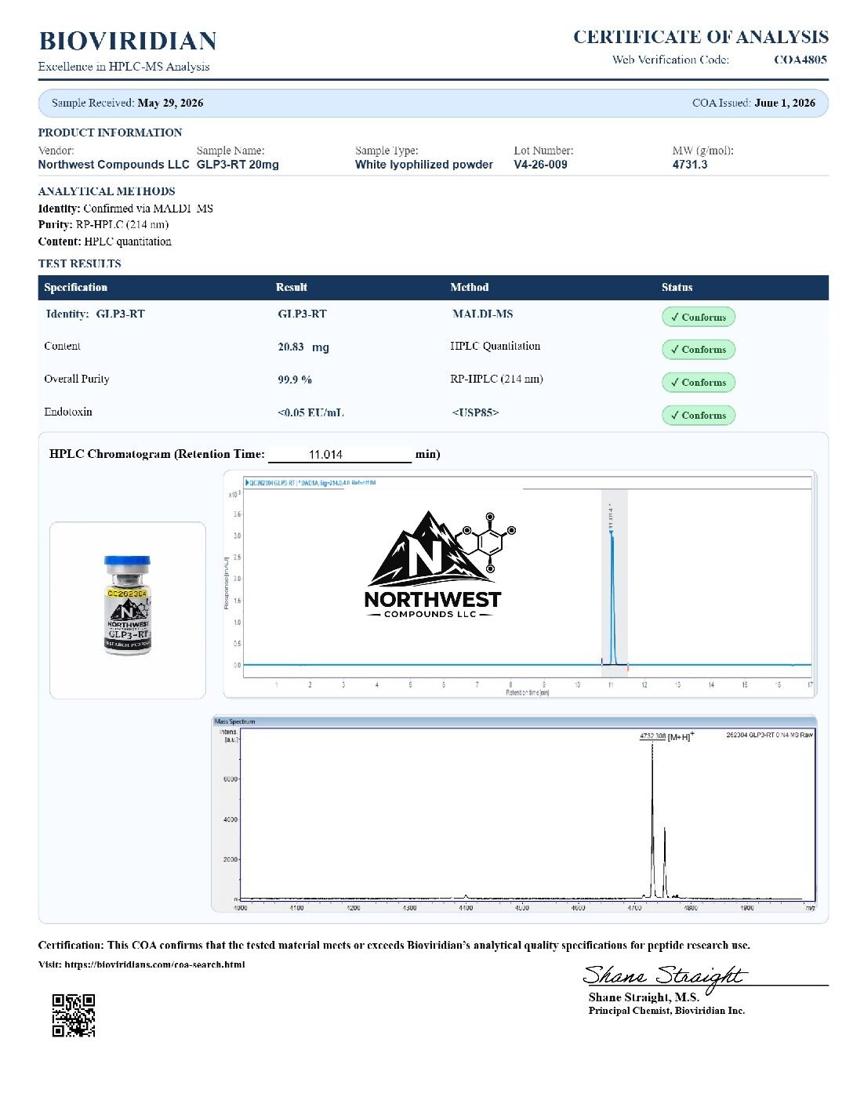Click the retention time field showing 11.014
The width and height of the screenshot is (853, 1104).
(340, 454)
